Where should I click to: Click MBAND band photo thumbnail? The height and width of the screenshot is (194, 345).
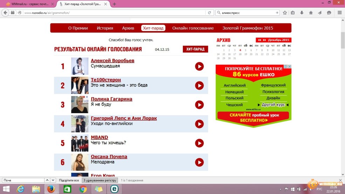[80, 143]
